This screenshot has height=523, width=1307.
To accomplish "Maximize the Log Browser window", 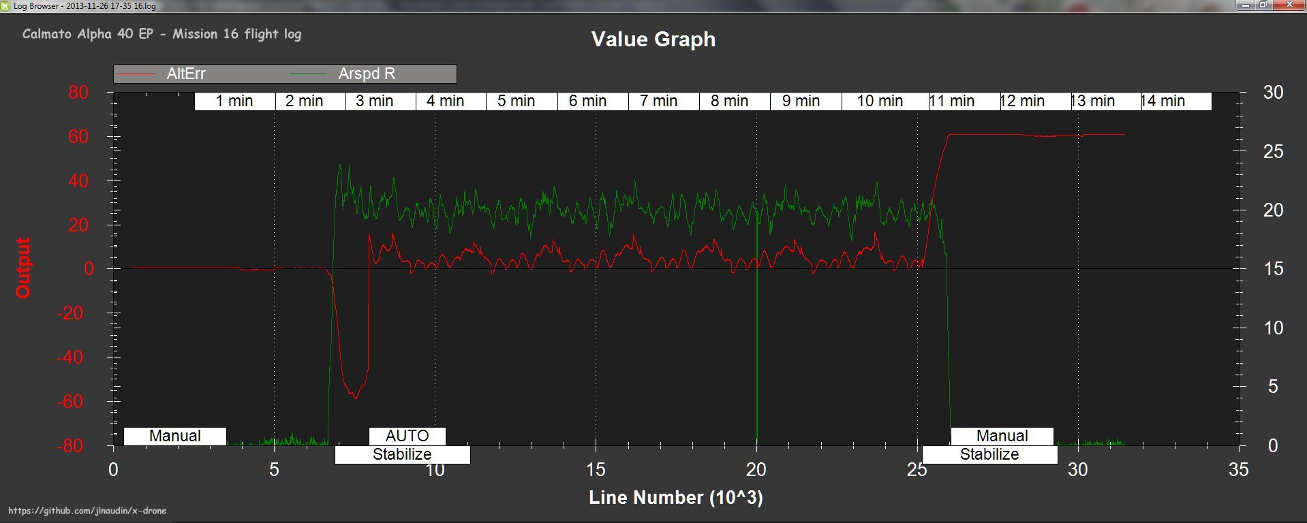I will click(1263, 5).
